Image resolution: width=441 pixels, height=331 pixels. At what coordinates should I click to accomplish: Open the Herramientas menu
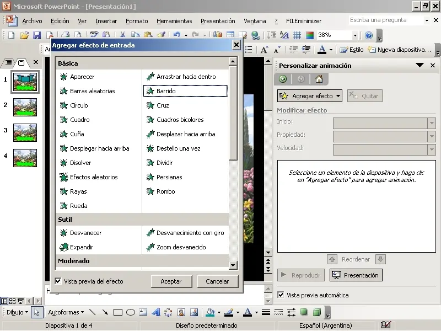click(x=174, y=21)
